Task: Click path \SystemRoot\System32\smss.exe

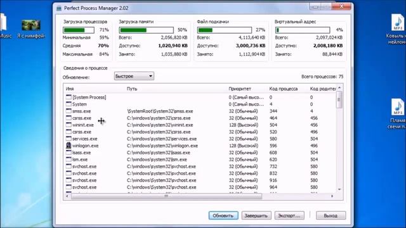Action: pos(160,111)
